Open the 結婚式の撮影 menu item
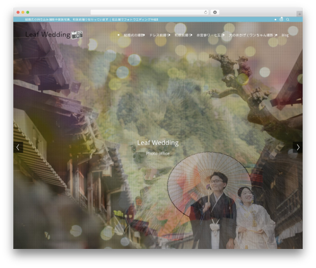Screen dimensions: 316x268 coord(134,35)
